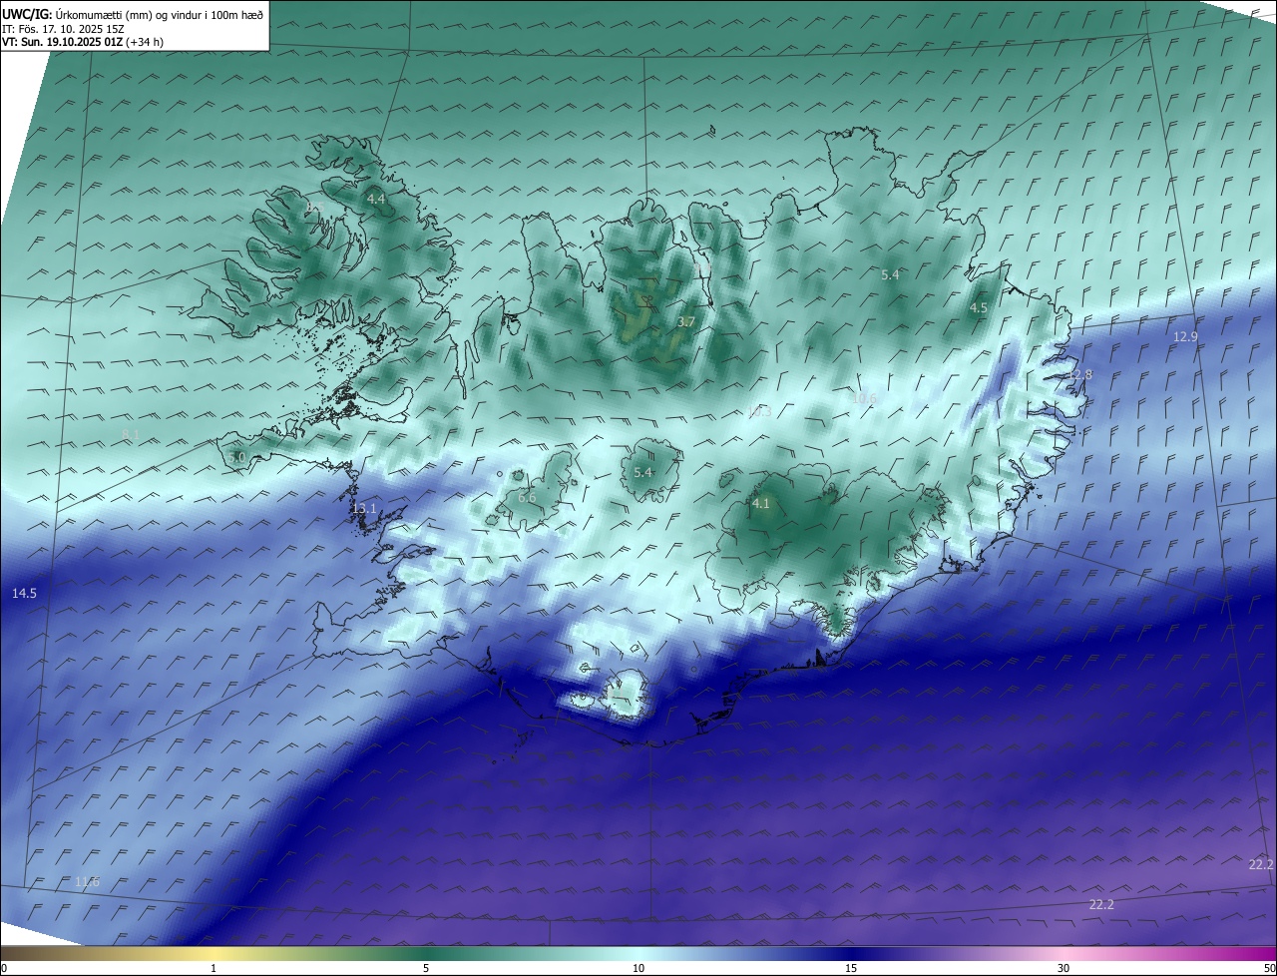Click the 14.5 value at the left map edge
The image size is (1277, 976).
coord(24,594)
